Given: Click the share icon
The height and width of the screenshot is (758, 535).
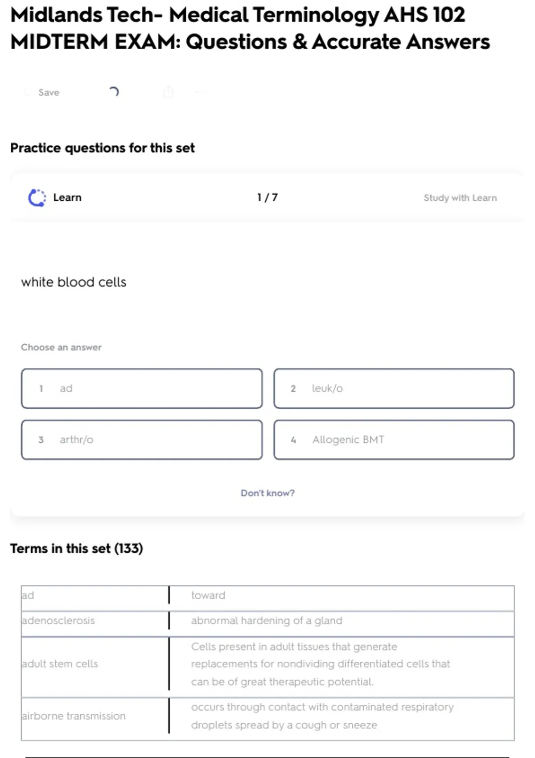Looking at the screenshot, I should pos(169,92).
